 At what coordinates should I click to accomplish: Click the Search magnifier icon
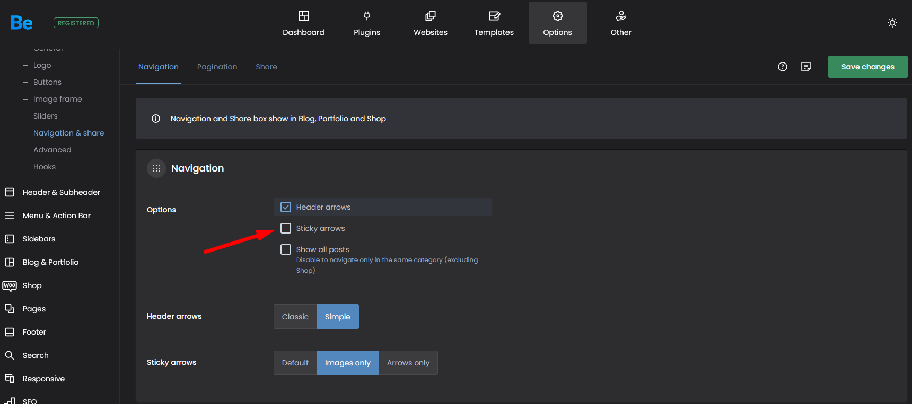click(x=10, y=355)
